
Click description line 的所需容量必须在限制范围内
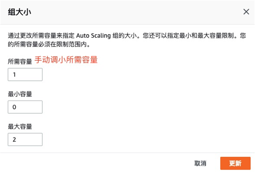49,44
